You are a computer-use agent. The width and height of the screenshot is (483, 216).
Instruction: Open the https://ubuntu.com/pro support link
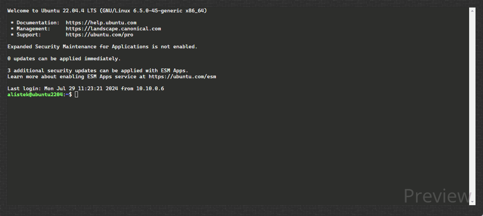pos(99,35)
